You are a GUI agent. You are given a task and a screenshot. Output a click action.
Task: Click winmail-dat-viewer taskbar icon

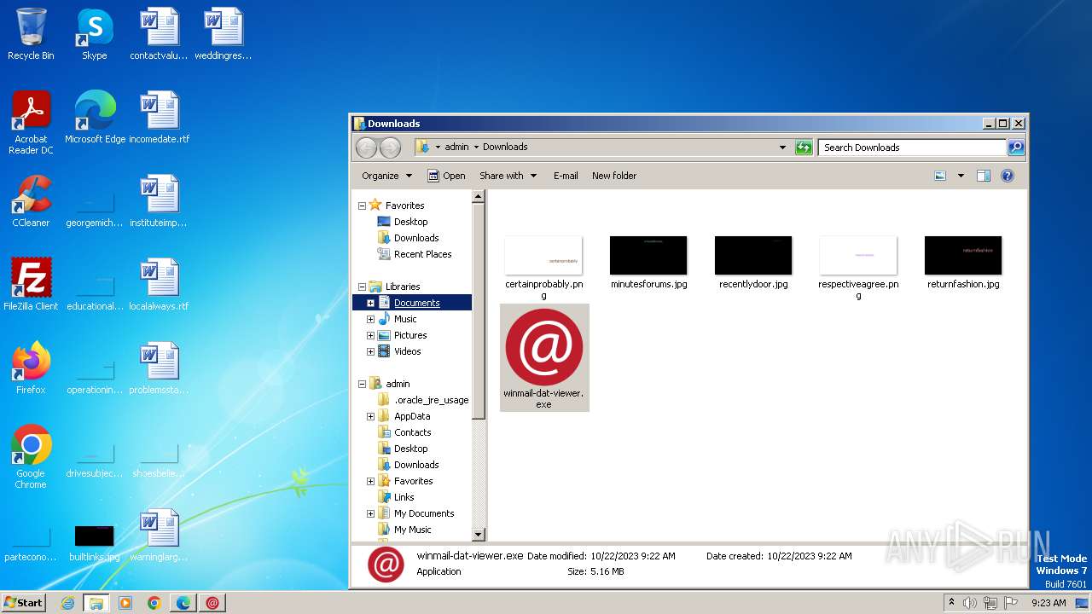[x=212, y=603]
